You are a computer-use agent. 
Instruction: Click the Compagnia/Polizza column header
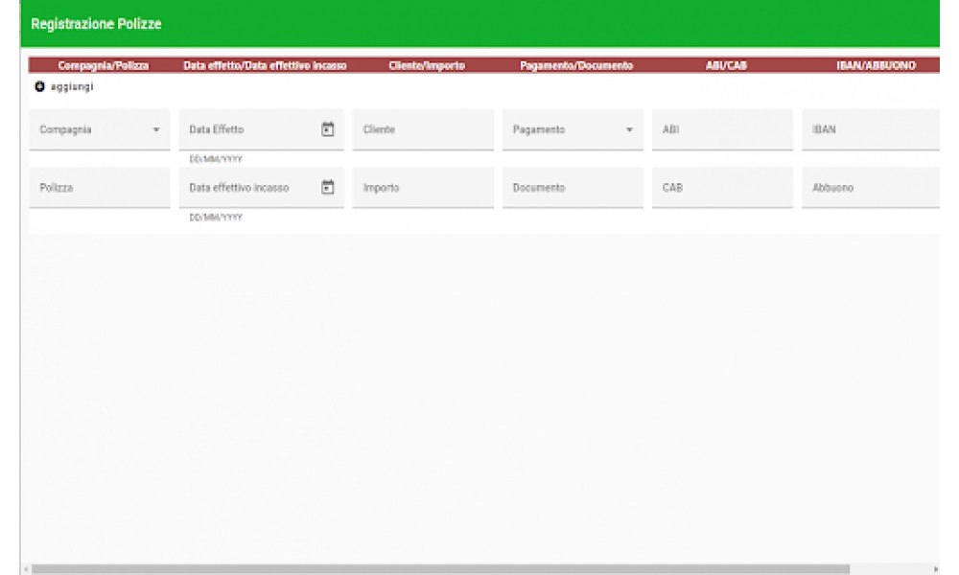(x=104, y=65)
